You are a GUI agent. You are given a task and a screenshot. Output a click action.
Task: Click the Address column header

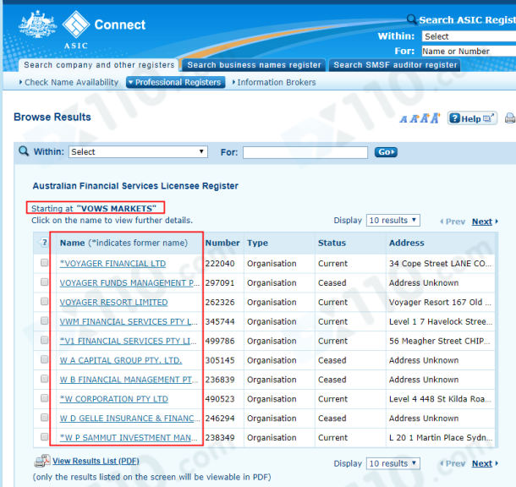tap(407, 243)
